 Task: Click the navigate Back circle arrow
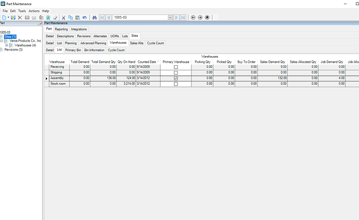[194, 17]
